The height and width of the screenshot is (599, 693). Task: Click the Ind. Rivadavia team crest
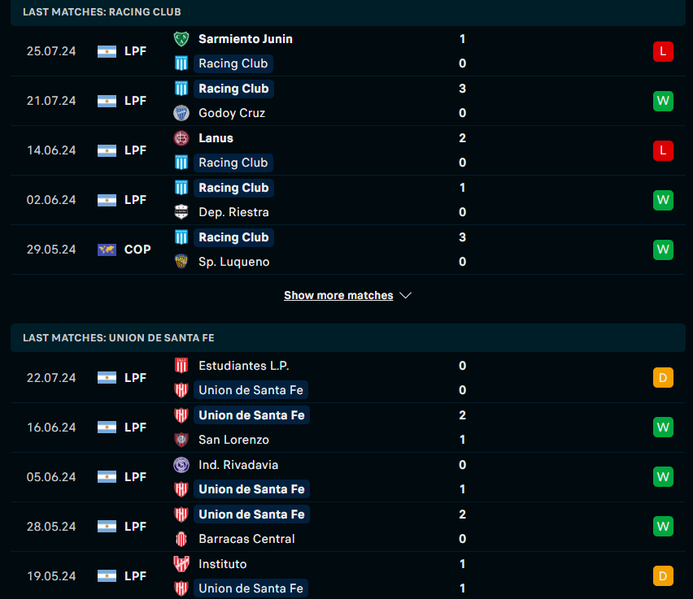[181, 465]
